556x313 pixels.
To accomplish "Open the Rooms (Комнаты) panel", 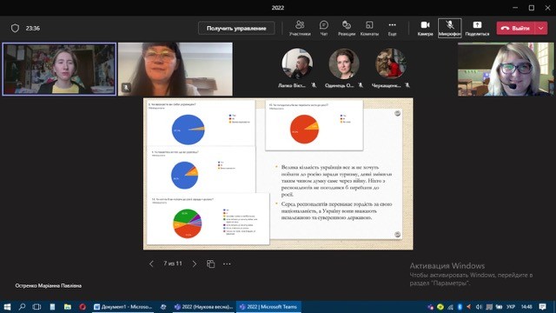I will point(369,28).
